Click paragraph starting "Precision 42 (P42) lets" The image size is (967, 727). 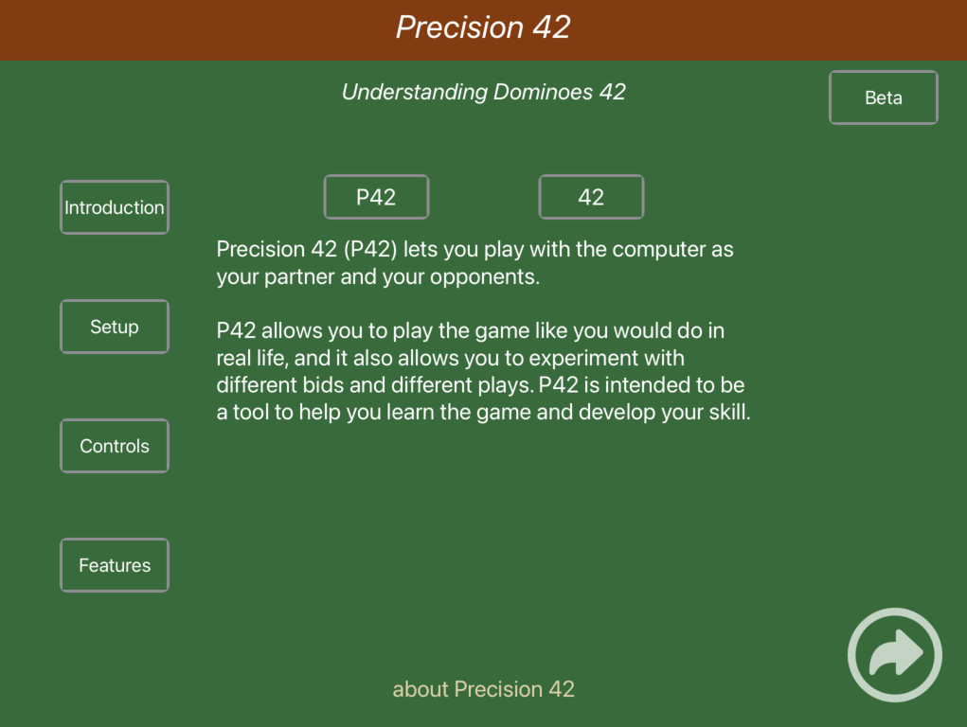[475, 263]
